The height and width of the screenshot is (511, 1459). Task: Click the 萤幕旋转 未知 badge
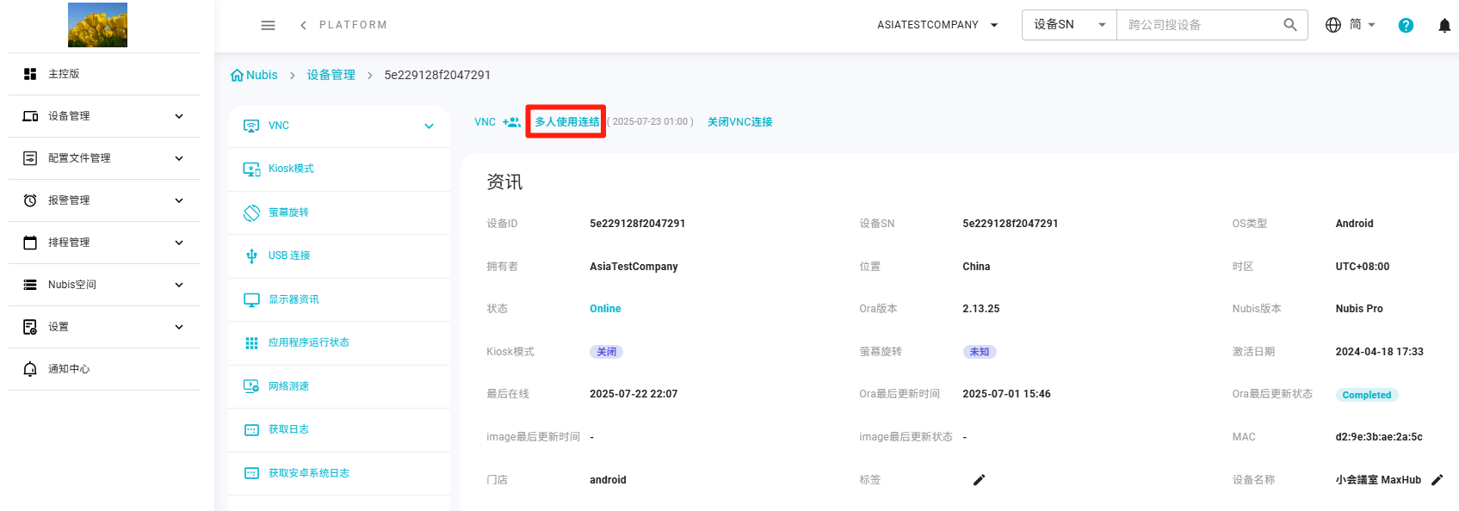click(980, 352)
